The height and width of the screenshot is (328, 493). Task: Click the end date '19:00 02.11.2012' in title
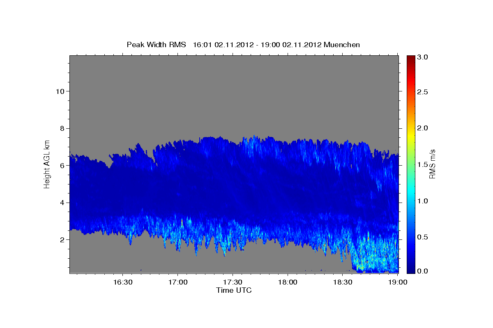(291, 45)
